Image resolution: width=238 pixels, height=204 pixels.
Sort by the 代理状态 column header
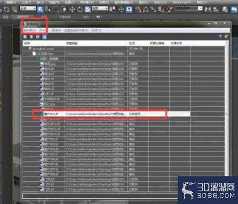pos(179,43)
